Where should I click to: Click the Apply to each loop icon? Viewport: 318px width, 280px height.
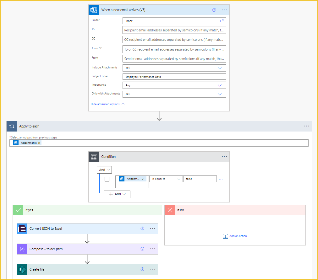click(x=12, y=126)
